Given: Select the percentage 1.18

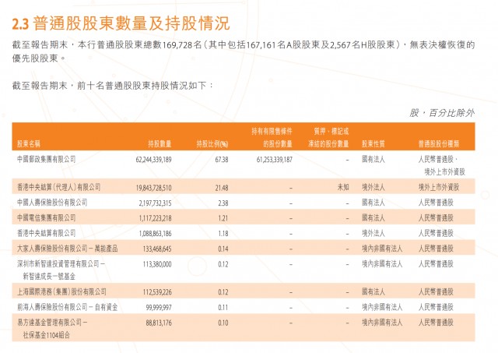Looking at the screenshot, I should [x=223, y=234].
